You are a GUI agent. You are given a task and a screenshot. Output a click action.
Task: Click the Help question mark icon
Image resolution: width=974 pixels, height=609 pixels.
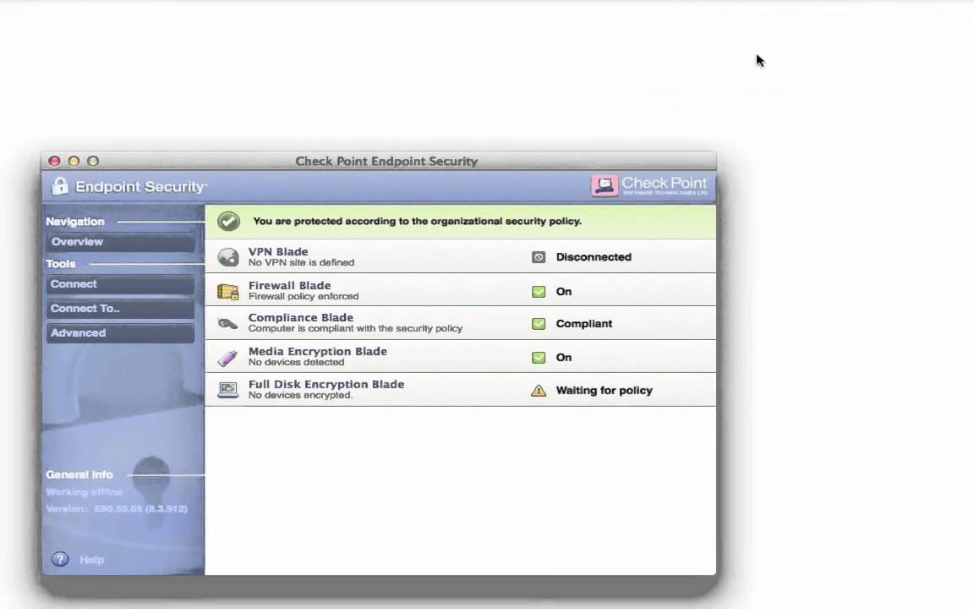(x=60, y=559)
